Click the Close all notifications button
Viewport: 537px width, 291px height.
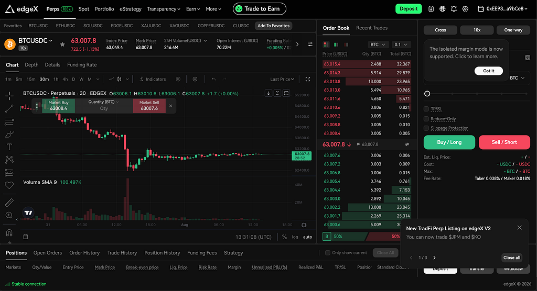[x=512, y=258]
